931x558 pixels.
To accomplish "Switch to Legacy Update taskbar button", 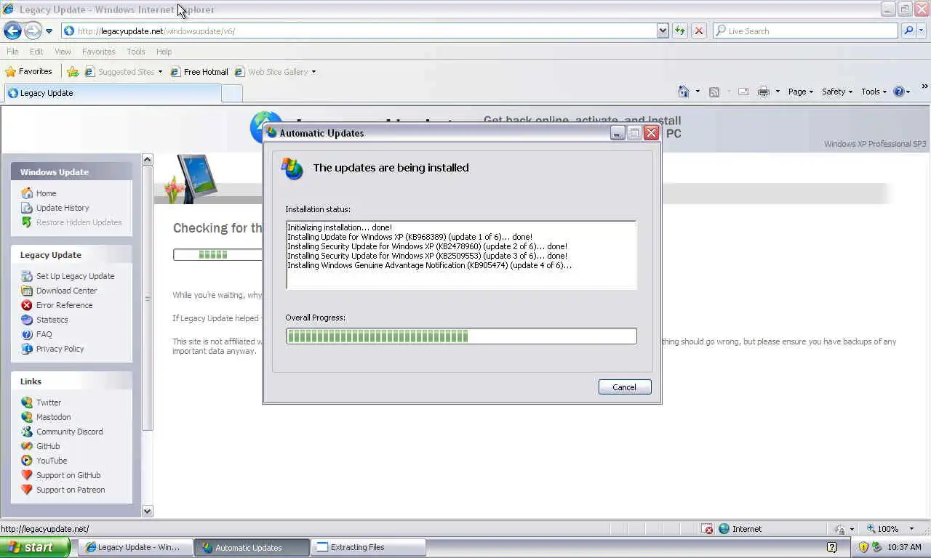I will point(135,547).
